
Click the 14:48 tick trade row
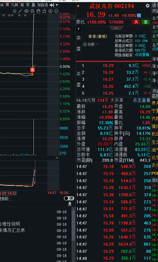[x=113, y=258]
